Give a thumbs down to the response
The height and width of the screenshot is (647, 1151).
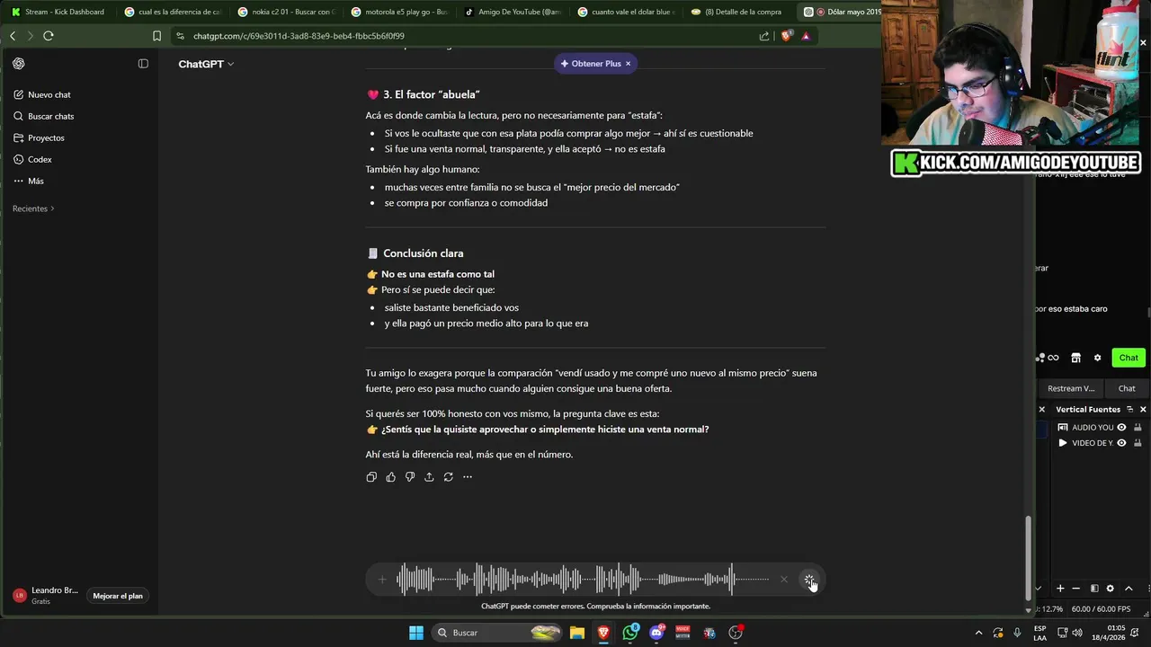[x=410, y=477]
